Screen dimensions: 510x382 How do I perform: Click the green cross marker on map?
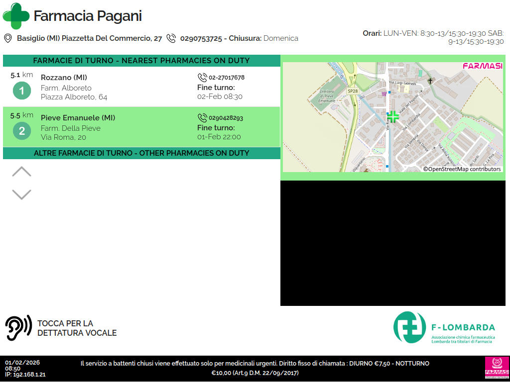393,117
